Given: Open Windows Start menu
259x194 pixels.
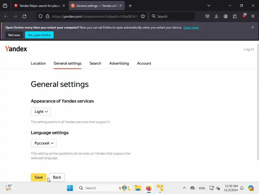Looking at the screenshot, I should [70, 188].
